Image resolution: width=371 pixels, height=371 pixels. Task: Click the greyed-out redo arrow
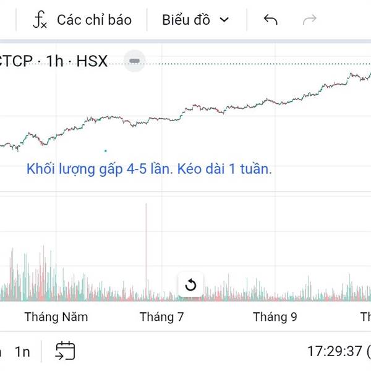click(309, 20)
